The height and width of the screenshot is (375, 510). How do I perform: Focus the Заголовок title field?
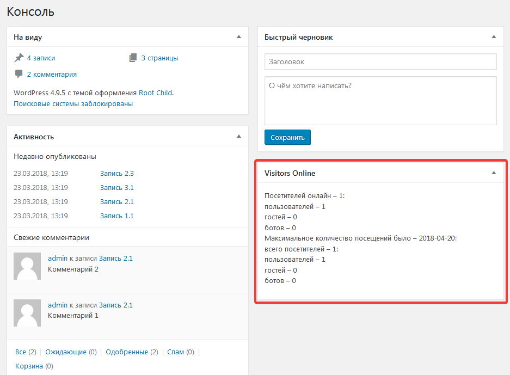pos(380,62)
